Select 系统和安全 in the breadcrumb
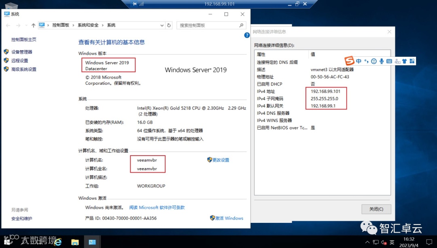 (x=88, y=25)
